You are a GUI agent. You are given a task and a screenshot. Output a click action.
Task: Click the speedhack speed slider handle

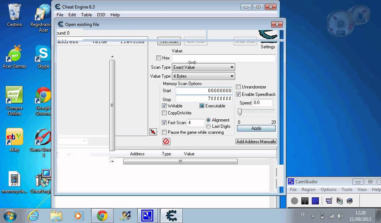point(240,111)
